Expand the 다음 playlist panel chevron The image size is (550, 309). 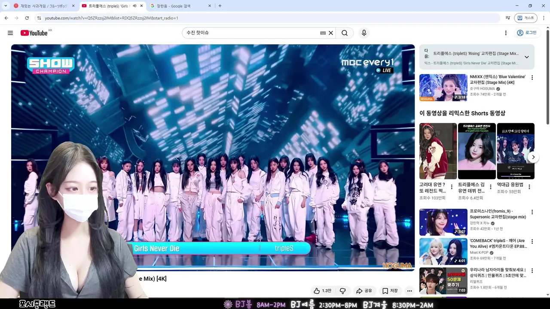tap(526, 57)
